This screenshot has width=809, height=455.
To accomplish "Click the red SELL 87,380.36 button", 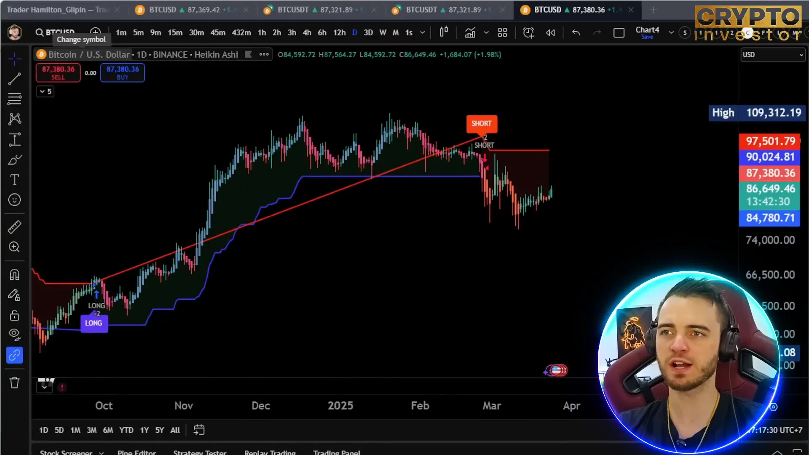I will [58, 72].
